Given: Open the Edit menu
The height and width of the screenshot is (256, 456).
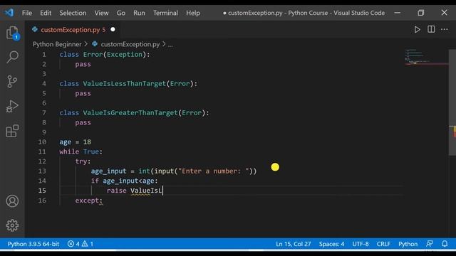Looking at the screenshot, I should coord(46,13).
